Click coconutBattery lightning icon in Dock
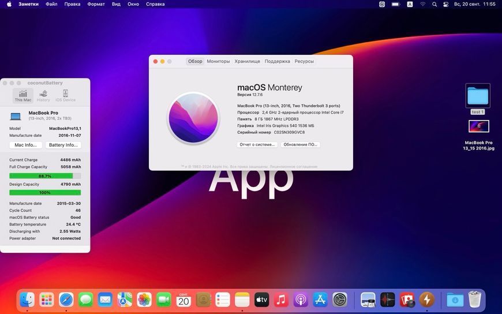Image resolution: width=502 pixels, height=314 pixels. click(426, 300)
